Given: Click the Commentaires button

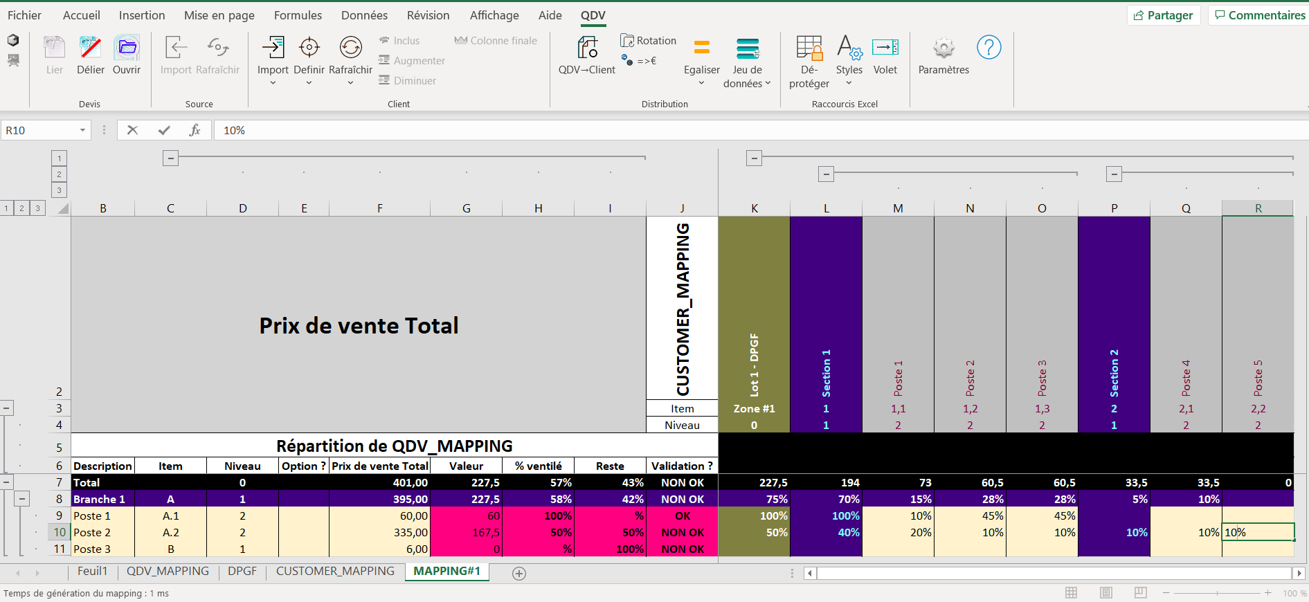Looking at the screenshot, I should 1260,15.
